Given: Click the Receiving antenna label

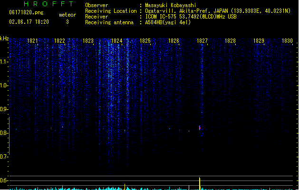Looking at the screenshot, I should pos(109,22).
